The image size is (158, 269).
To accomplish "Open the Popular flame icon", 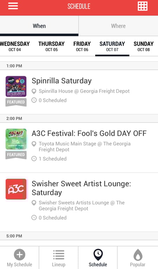I will click(x=138, y=255).
